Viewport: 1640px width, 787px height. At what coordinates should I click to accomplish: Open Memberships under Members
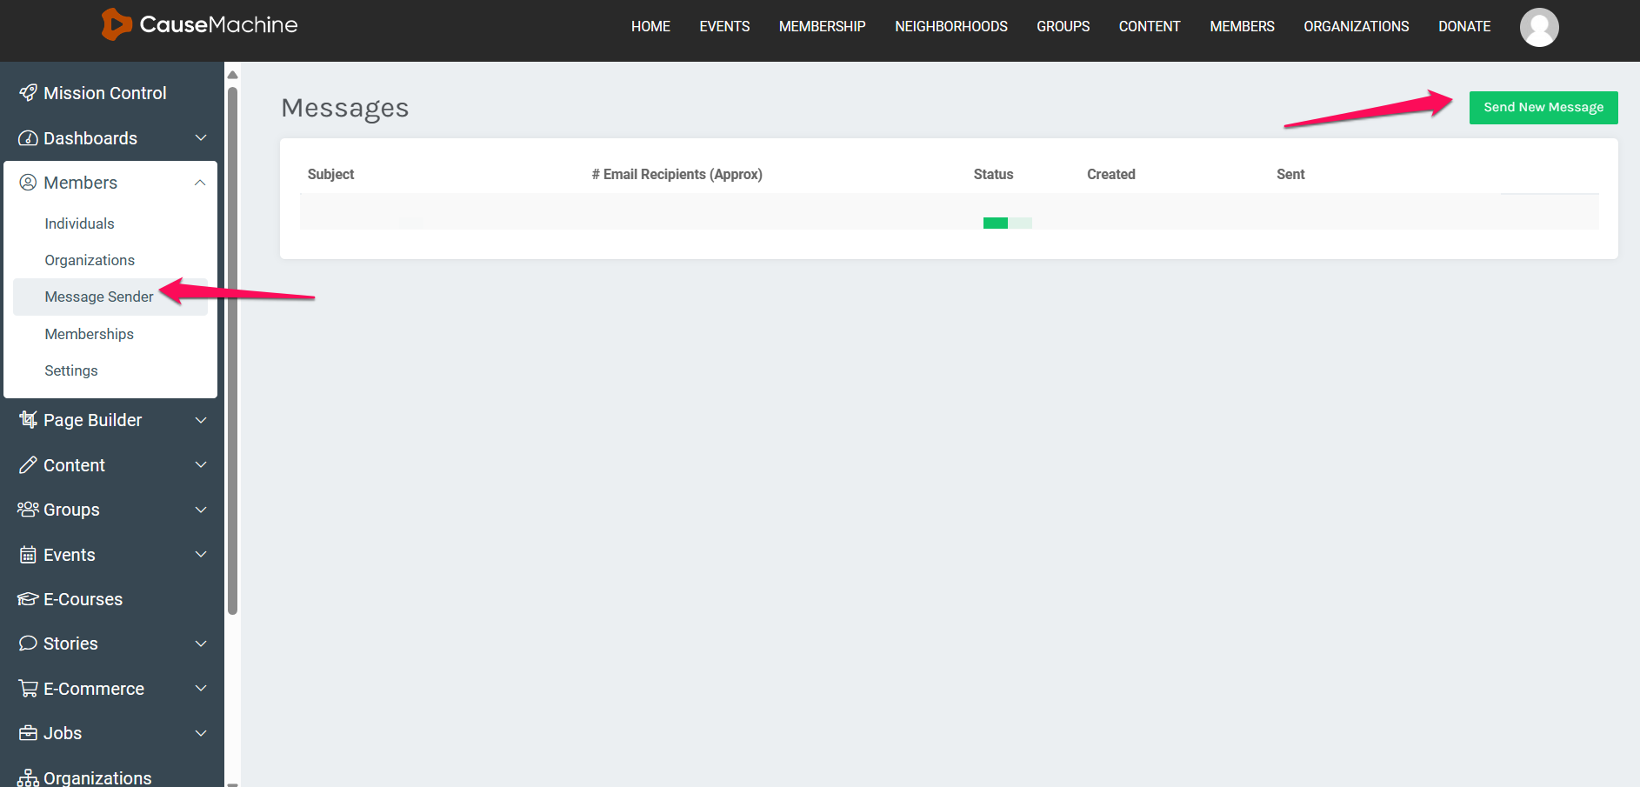point(89,334)
